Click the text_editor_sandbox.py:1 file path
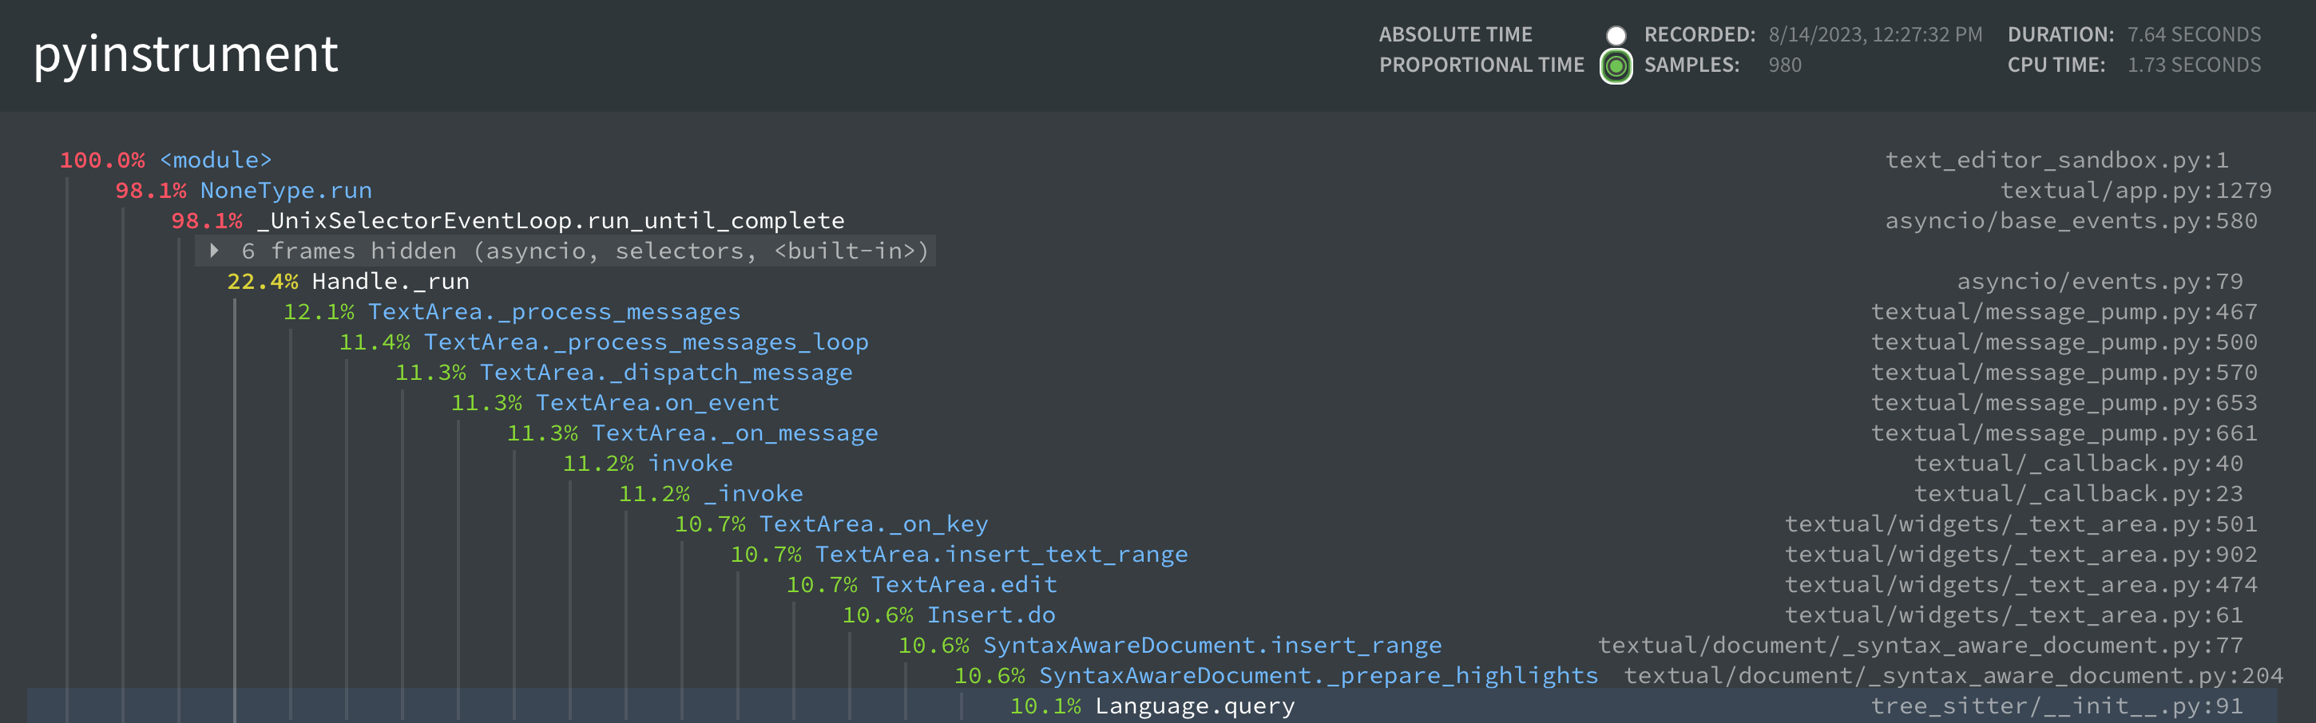The width and height of the screenshot is (2316, 723). click(2057, 160)
